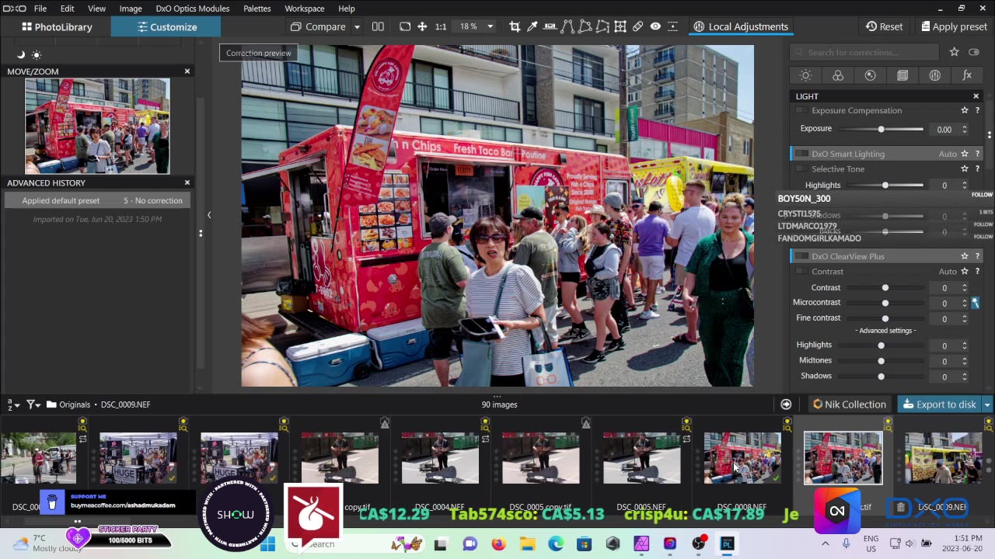Open Export to disk dropdown arrow

[987, 404]
